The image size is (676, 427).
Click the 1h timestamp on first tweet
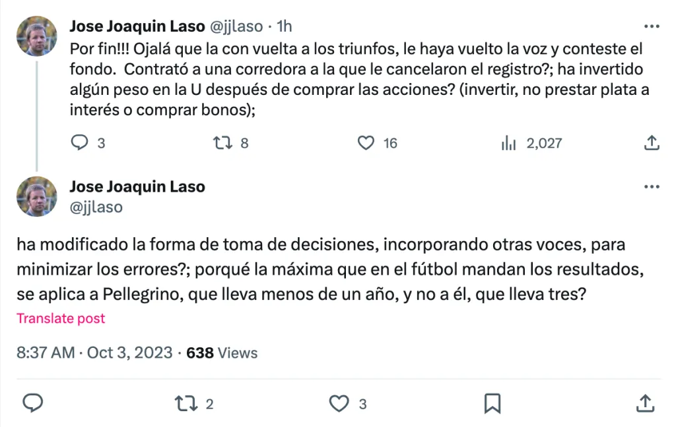click(x=285, y=26)
